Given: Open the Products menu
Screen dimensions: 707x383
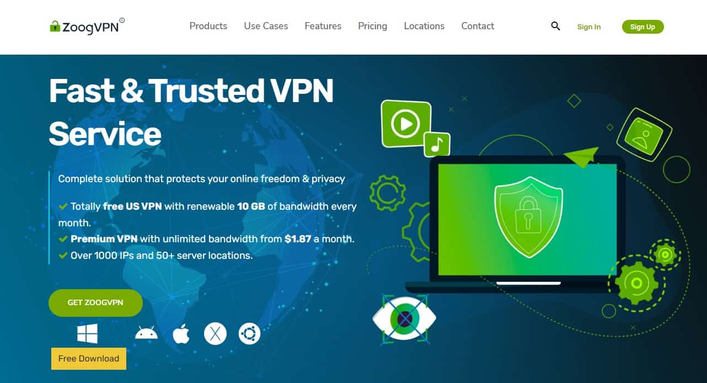Looking at the screenshot, I should [208, 26].
